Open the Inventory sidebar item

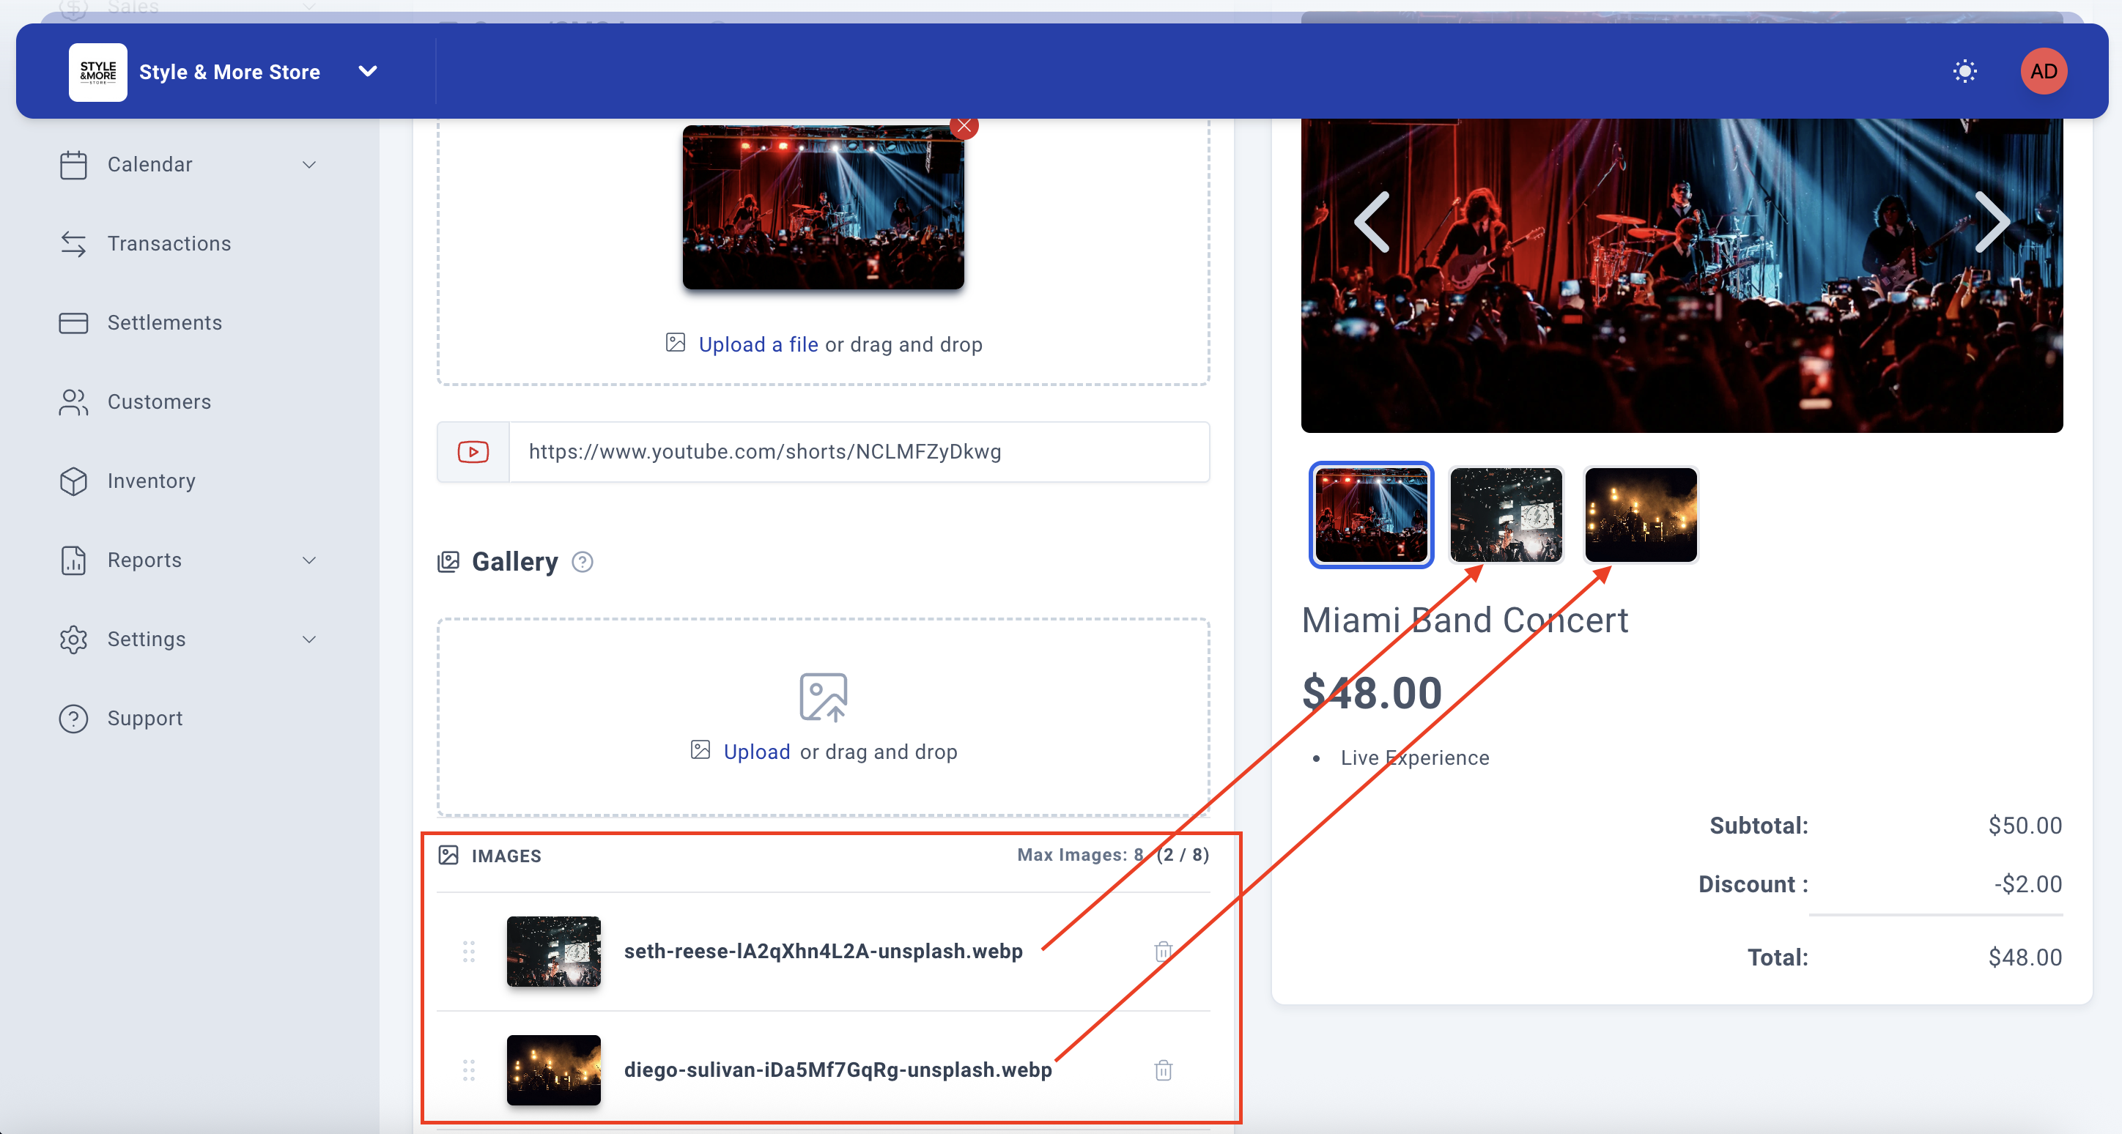[x=152, y=481]
